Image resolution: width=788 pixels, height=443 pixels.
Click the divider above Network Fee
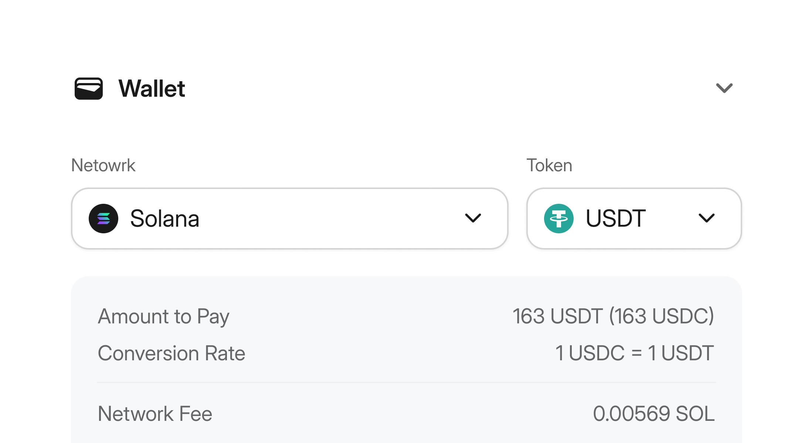point(407,382)
